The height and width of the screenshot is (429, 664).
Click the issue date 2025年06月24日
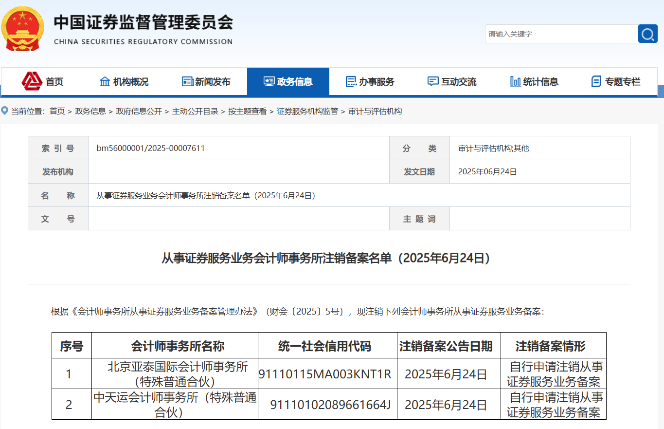coord(487,171)
